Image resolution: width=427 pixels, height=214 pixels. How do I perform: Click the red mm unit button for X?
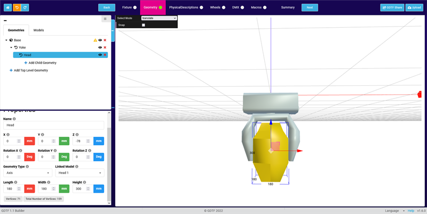pyautogui.click(x=29, y=141)
